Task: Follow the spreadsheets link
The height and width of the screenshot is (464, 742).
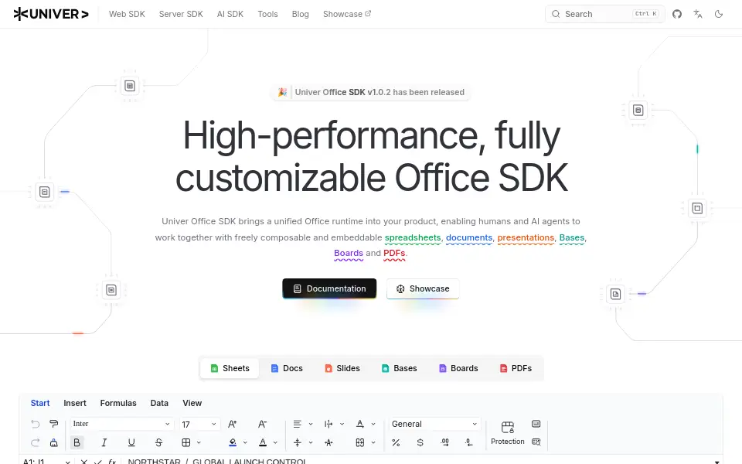Action: click(413, 237)
